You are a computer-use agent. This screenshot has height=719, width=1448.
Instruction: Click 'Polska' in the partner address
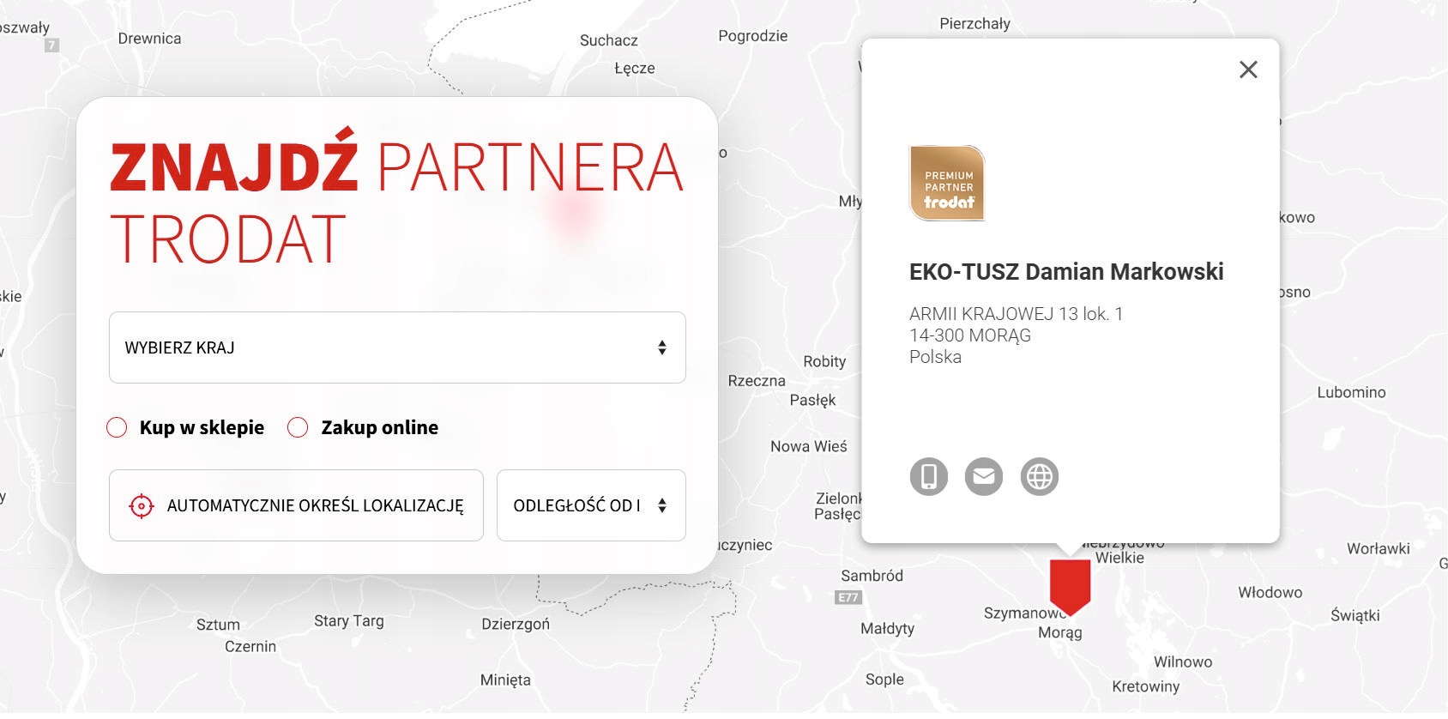coord(935,357)
